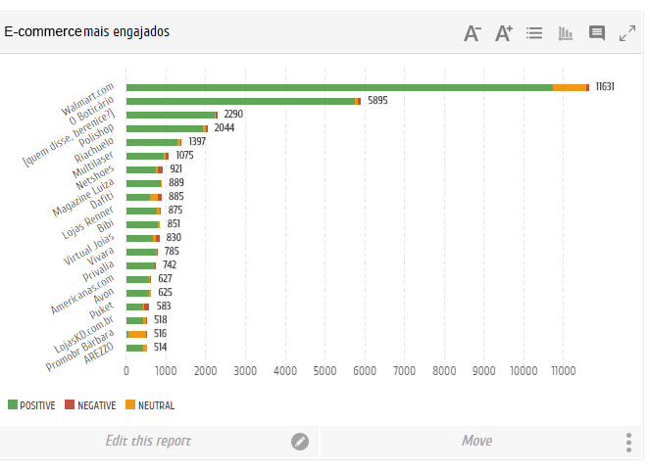The height and width of the screenshot is (472, 650).
Task: Click the Edit this report button
Action: click(x=148, y=442)
